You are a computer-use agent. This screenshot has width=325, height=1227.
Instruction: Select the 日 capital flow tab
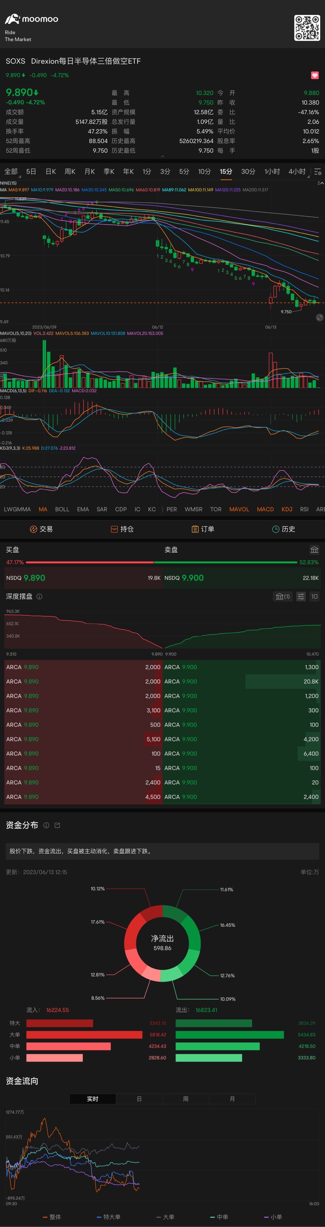[139, 1099]
